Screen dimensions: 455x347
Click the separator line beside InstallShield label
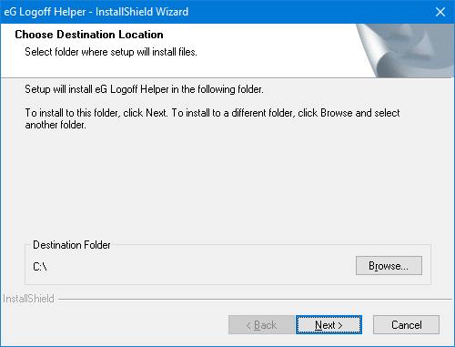pos(255,300)
